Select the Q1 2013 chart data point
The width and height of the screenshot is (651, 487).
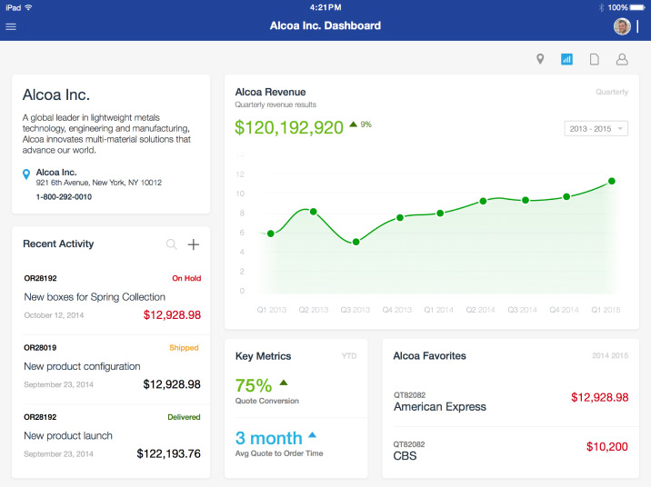[x=271, y=234]
